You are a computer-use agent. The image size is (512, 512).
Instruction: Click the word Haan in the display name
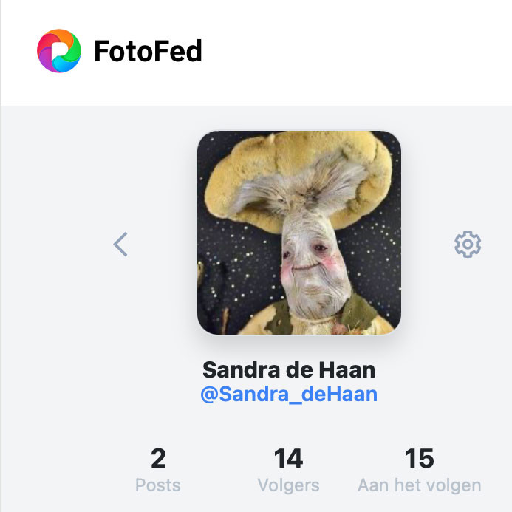pyautogui.click(x=347, y=369)
